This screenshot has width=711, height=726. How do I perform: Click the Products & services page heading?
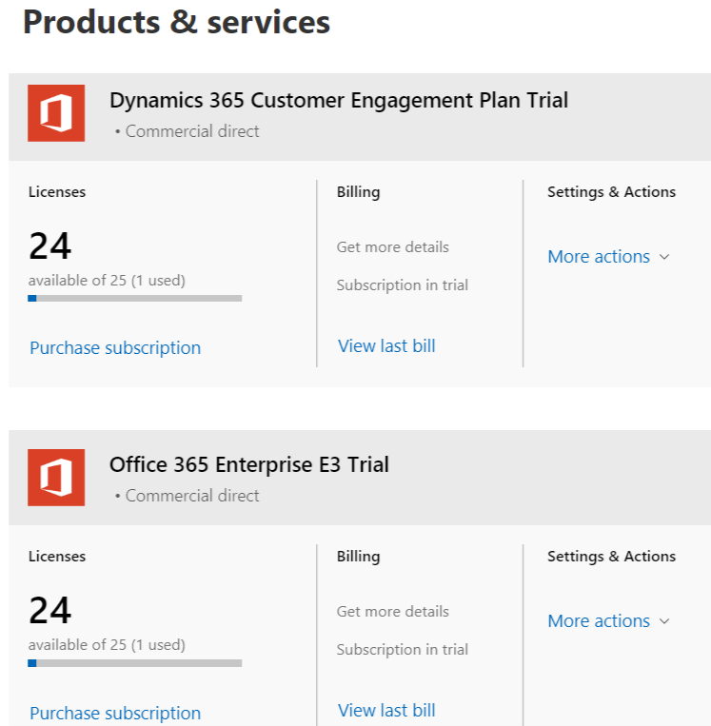pyautogui.click(x=176, y=22)
